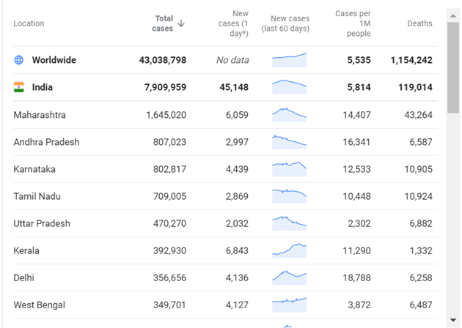Screen dimensions: 462x328
Task: Click the Uttar Pradesh row label
Action: (42, 223)
